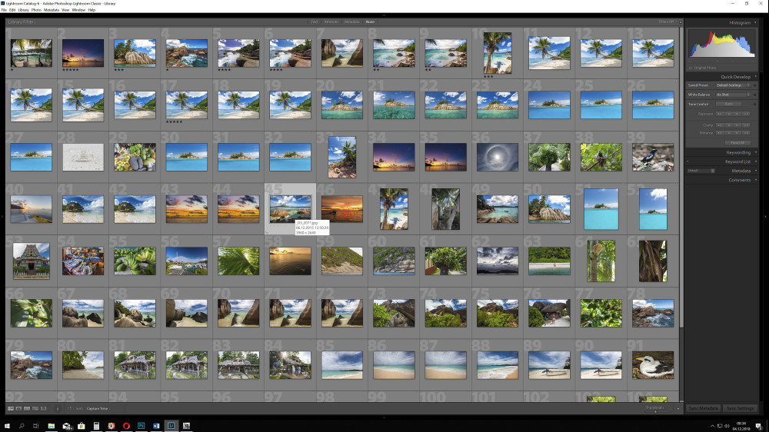Collapse the Histogram panel
Image resolution: width=769 pixels, height=432 pixels.
[755, 22]
